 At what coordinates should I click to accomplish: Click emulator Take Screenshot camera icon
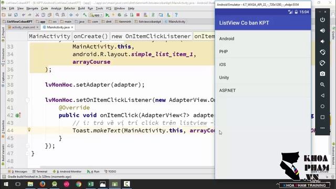click(322, 73)
